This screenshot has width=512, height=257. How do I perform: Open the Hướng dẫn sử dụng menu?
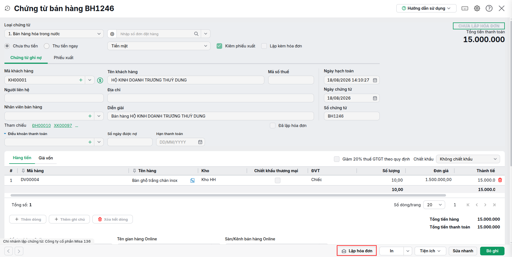pos(426,8)
